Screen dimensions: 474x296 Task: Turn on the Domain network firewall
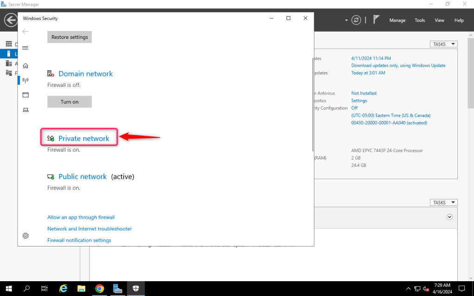pos(69,102)
